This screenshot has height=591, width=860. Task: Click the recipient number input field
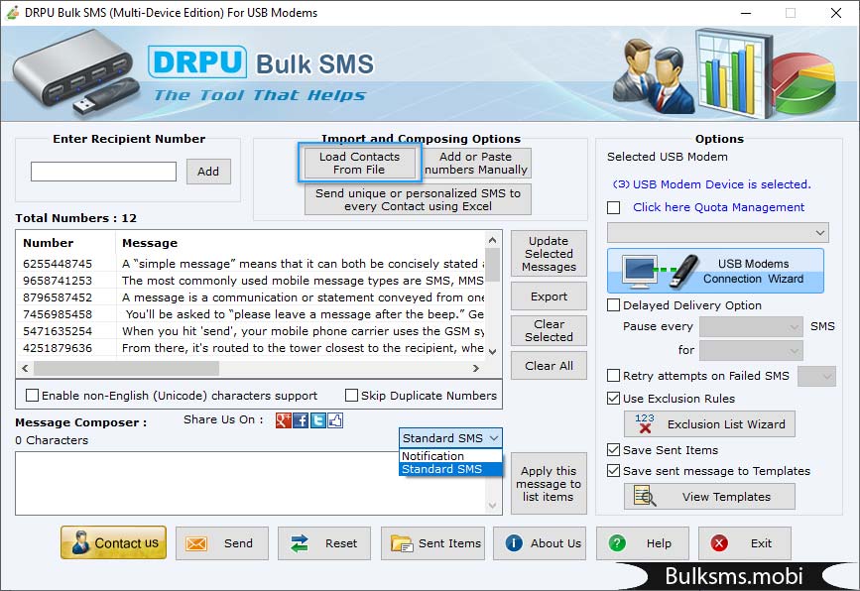tap(104, 171)
